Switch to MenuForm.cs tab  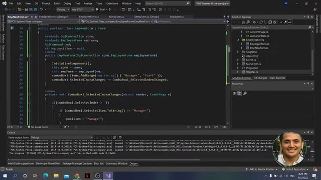tap(116, 16)
